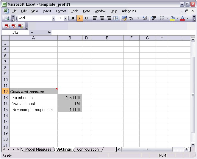Screen dimensions: 197x159
Task: Click Convert to PDF and Email icon
Action: click(14, 26)
